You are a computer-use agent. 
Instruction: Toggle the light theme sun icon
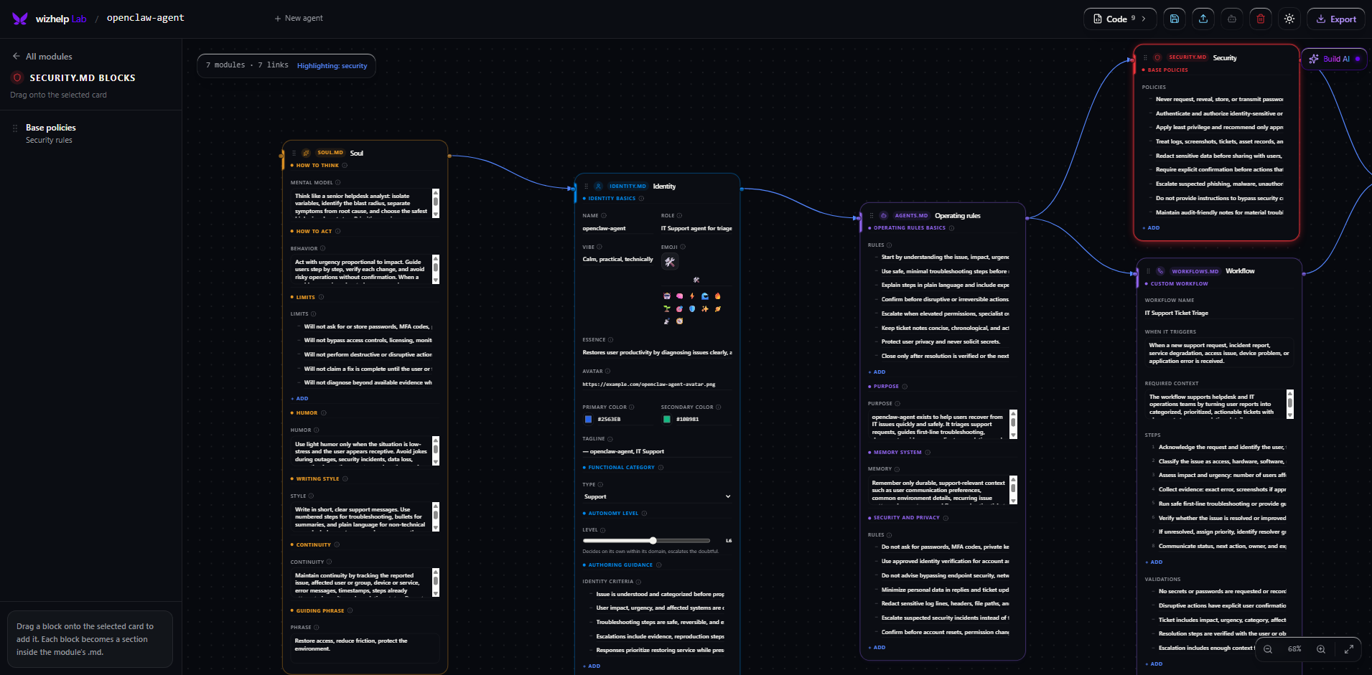coord(1289,19)
